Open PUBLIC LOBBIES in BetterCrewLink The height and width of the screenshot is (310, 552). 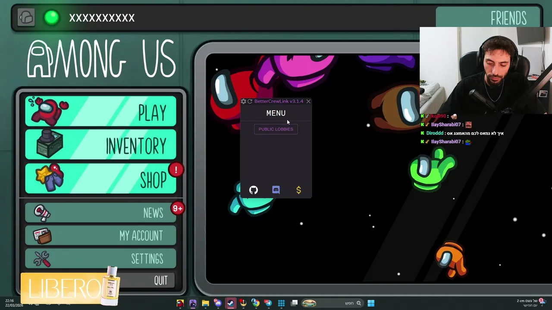pyautogui.click(x=276, y=129)
